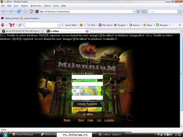Click the Email input field
The width and height of the screenshot is (183, 137).
87,97
